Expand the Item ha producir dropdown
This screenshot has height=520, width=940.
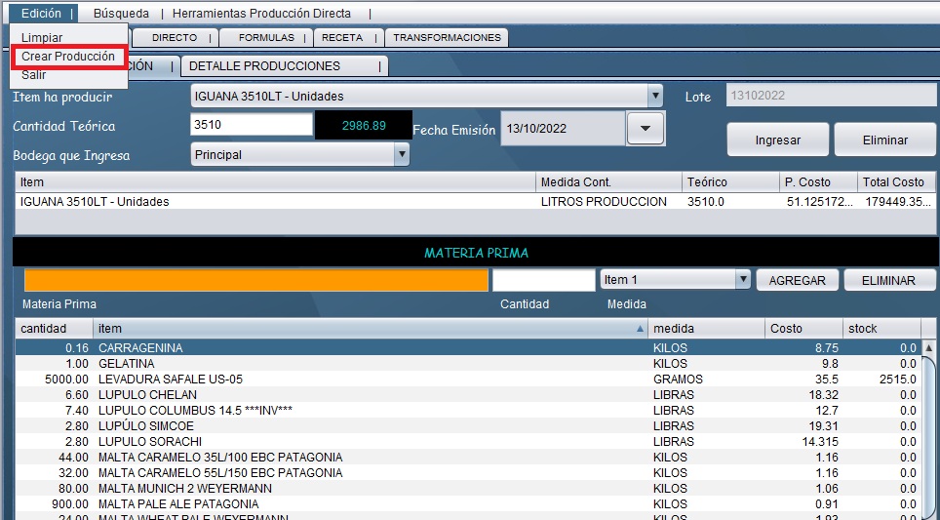tap(655, 97)
